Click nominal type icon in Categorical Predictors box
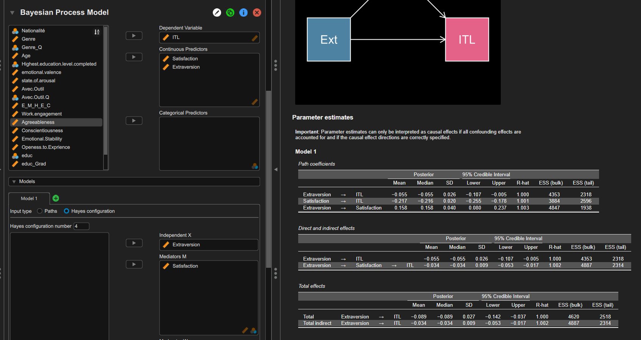641x340 pixels. [x=255, y=166]
